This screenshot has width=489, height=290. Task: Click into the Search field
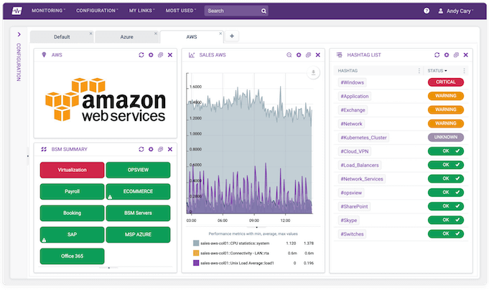click(x=232, y=11)
